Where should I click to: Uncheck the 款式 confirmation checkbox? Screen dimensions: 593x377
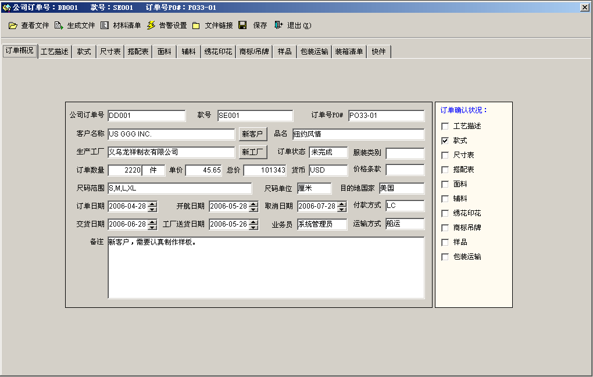(445, 141)
